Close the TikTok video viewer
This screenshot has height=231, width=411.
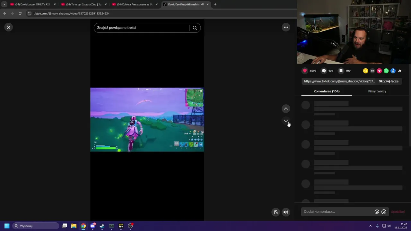[x=9, y=27]
